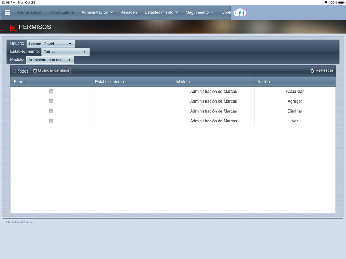Click Administración de Marcas in Agregar row

point(213,101)
